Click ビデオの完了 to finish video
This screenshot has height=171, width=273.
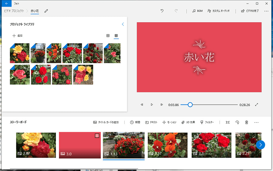tap(250, 11)
